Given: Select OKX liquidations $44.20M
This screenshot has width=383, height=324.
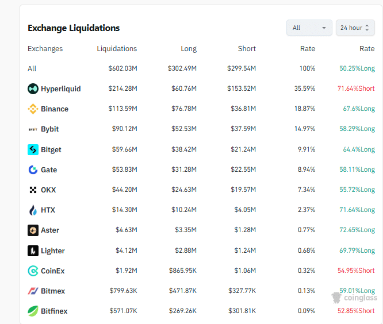Looking at the screenshot, I should click(125, 190).
